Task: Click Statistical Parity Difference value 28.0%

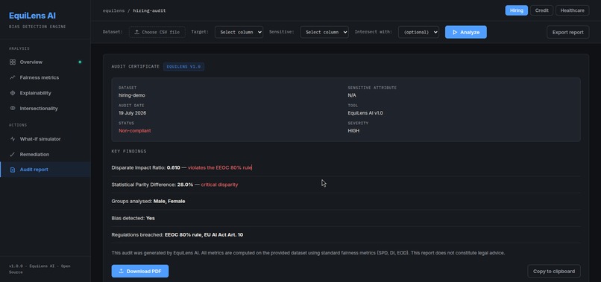Action: coord(185,185)
